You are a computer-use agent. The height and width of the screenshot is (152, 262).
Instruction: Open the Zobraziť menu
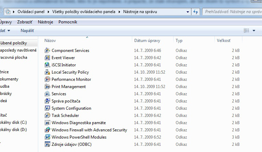pos(25,22)
